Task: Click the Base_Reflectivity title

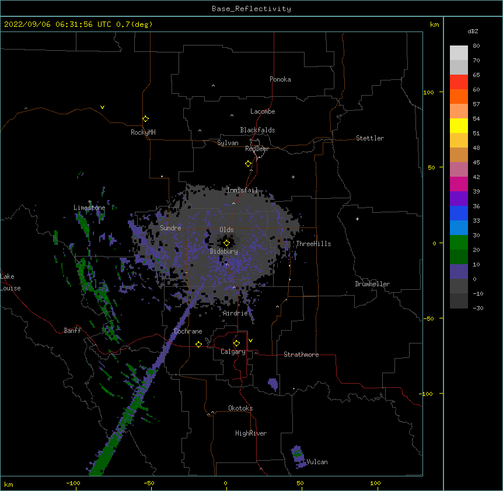Action: [252, 9]
